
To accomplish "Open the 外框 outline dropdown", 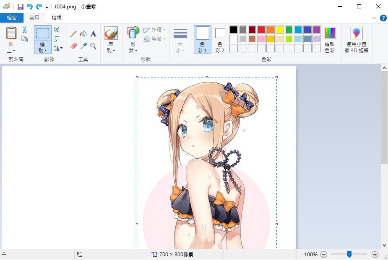I will tap(155, 30).
